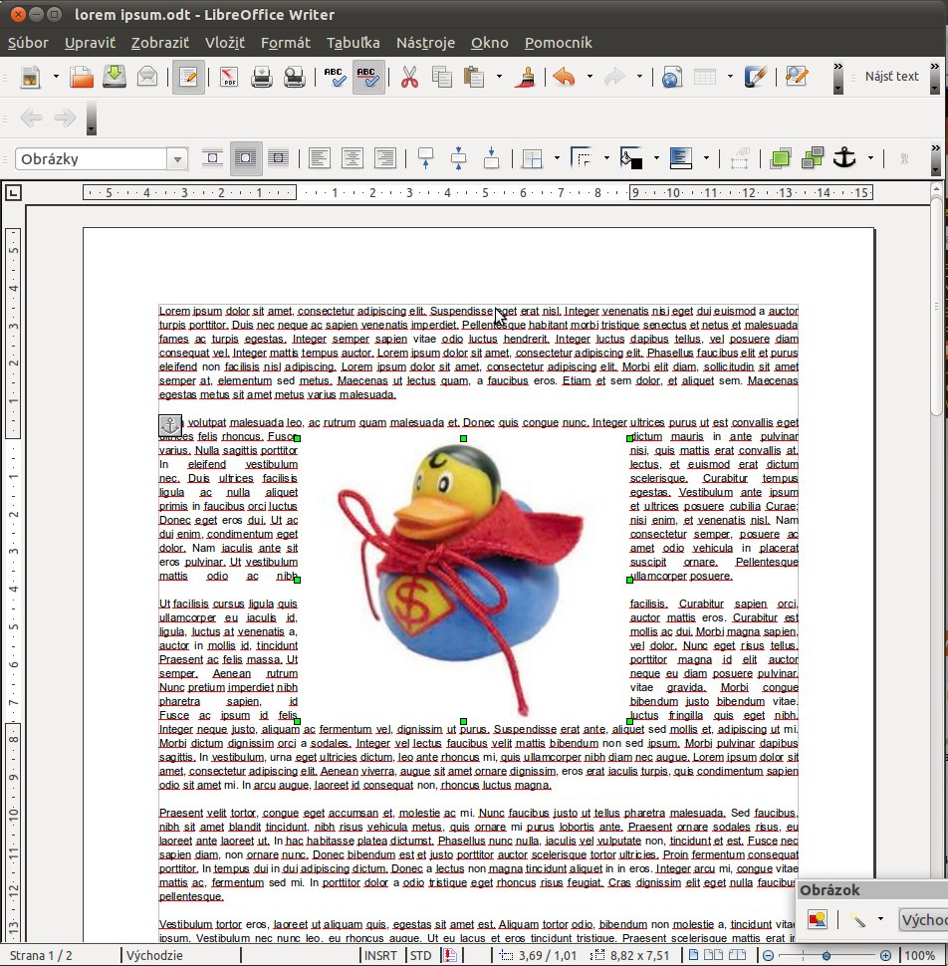The height and width of the screenshot is (966, 948).
Task: Open the new document dropdown arrow
Action: click(56, 77)
